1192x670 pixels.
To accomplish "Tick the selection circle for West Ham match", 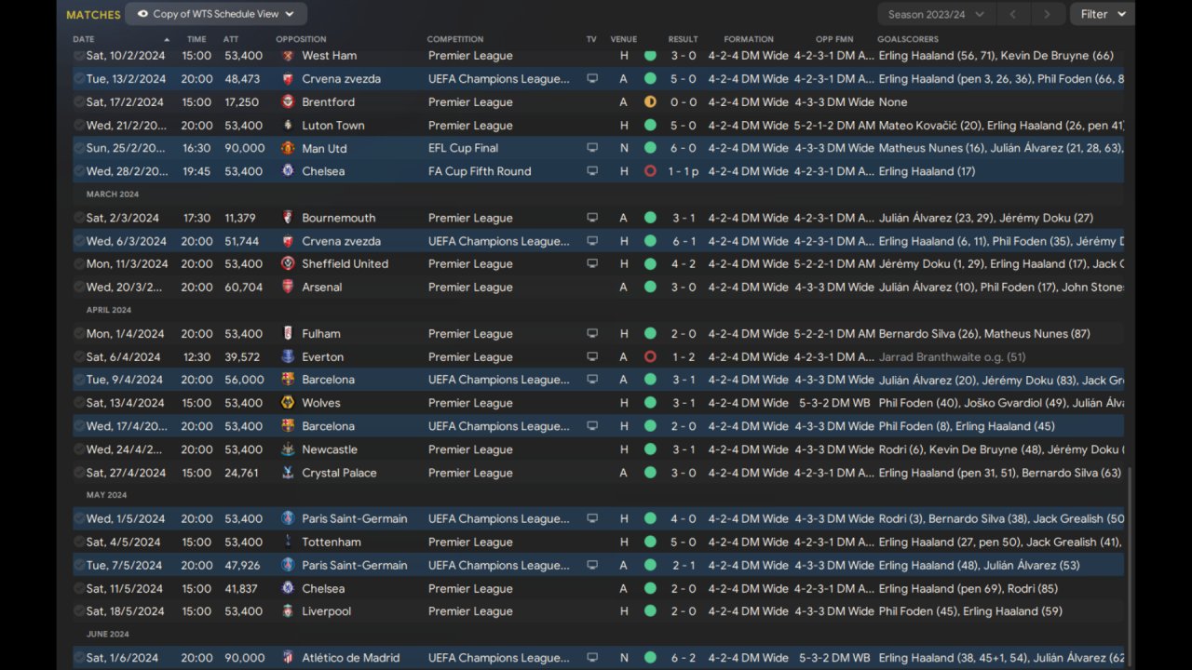I will click(x=79, y=56).
